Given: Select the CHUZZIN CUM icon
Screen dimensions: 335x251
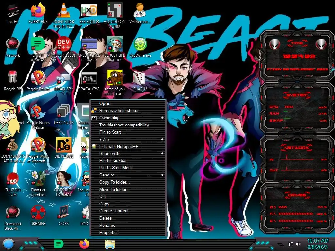Looking at the screenshot, I should click(13, 184).
